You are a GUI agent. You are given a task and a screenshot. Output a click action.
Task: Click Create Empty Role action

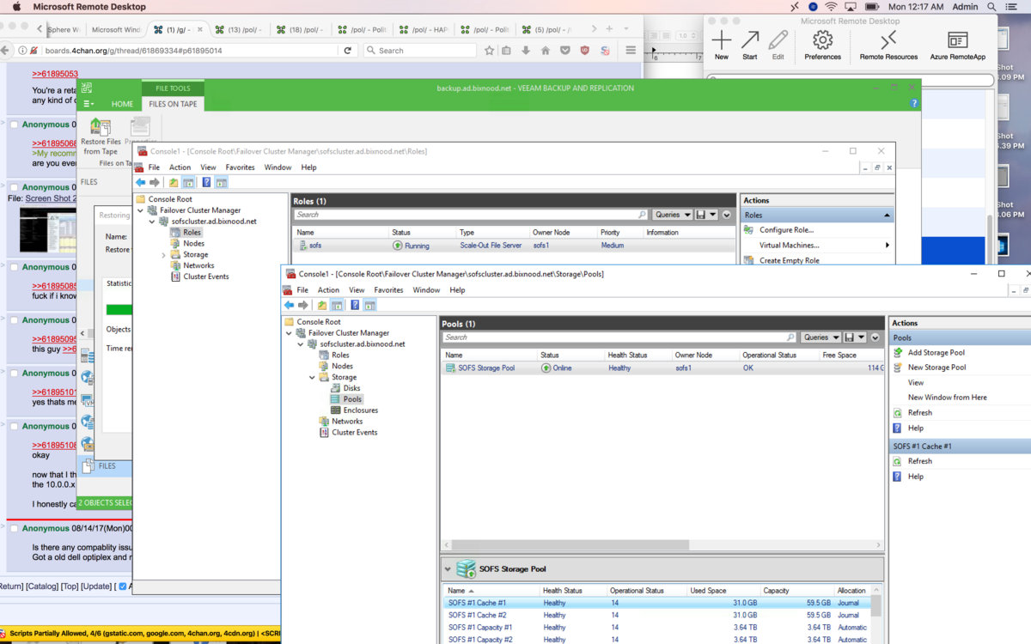[789, 260]
